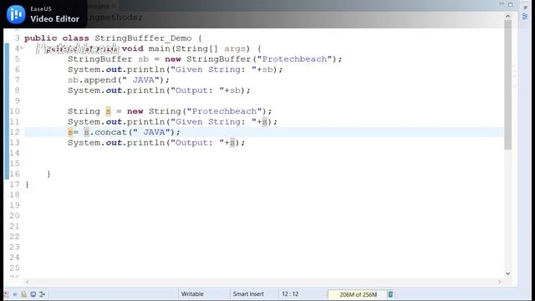
Task: Click 'concat' on line 12
Action: pyautogui.click(x=111, y=132)
